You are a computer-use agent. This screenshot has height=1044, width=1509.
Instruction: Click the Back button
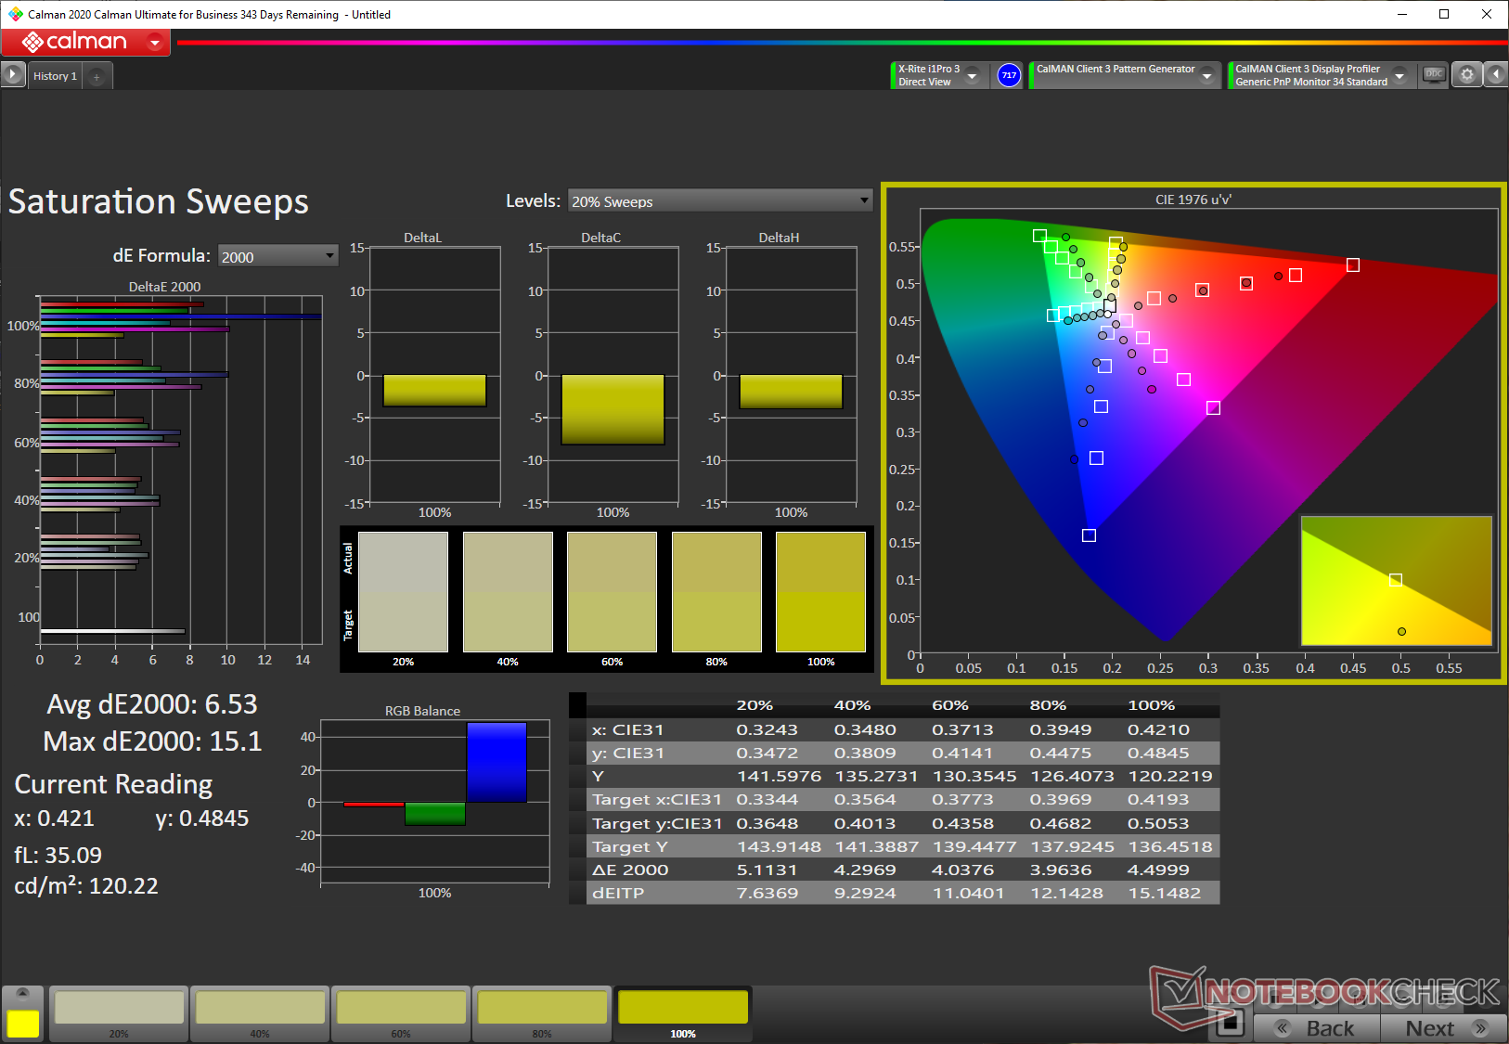coord(1317,1028)
